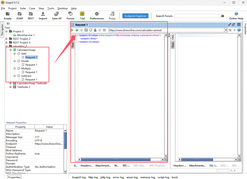This screenshot has width=247, height=179.
Task: Open the File menu
Action: pyautogui.click(x=3, y=8)
